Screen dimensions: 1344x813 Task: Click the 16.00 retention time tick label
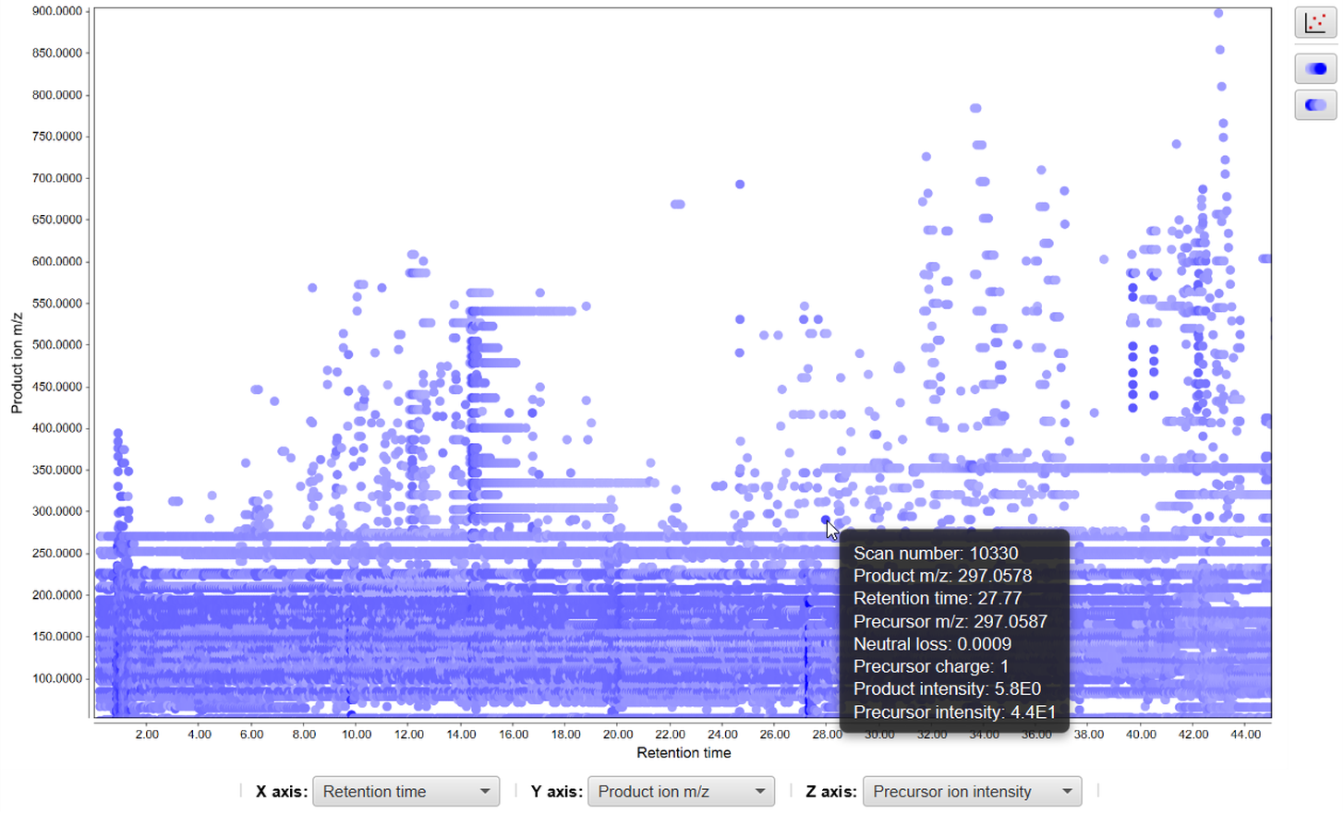[x=514, y=735]
